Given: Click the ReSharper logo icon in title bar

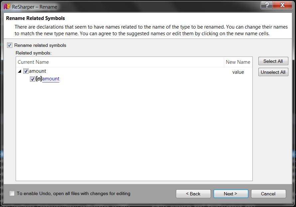Looking at the screenshot, I should 7,7.
